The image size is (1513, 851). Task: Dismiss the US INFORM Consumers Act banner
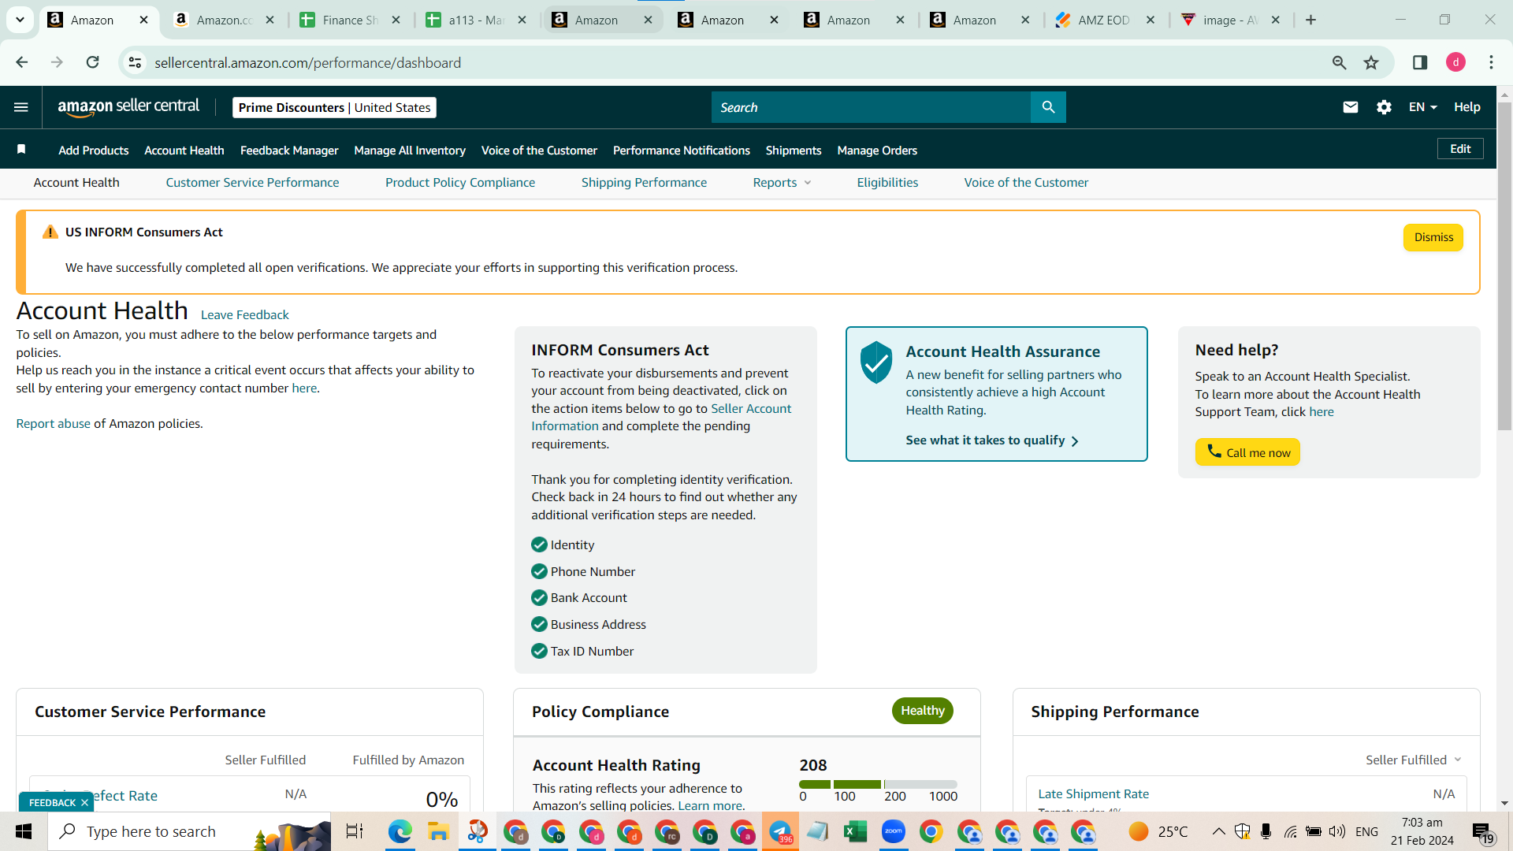[x=1433, y=237]
